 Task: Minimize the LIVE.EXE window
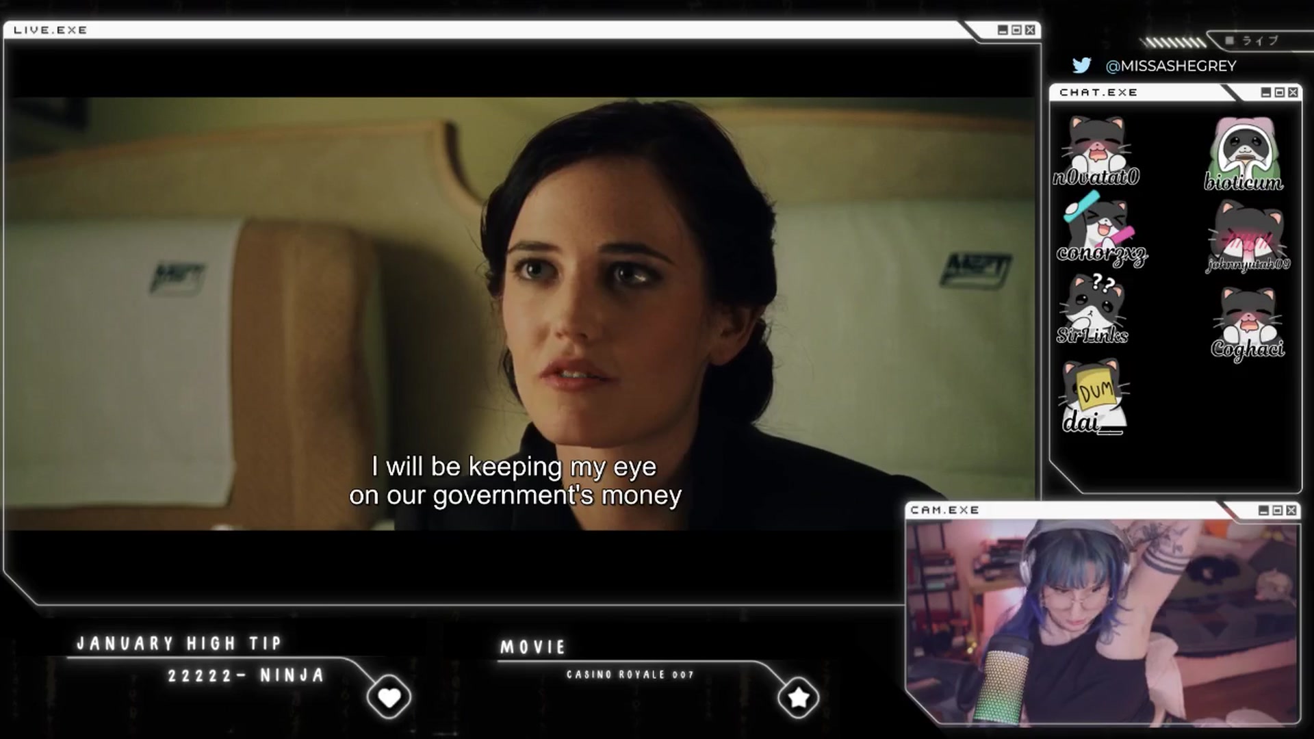[x=1003, y=30]
